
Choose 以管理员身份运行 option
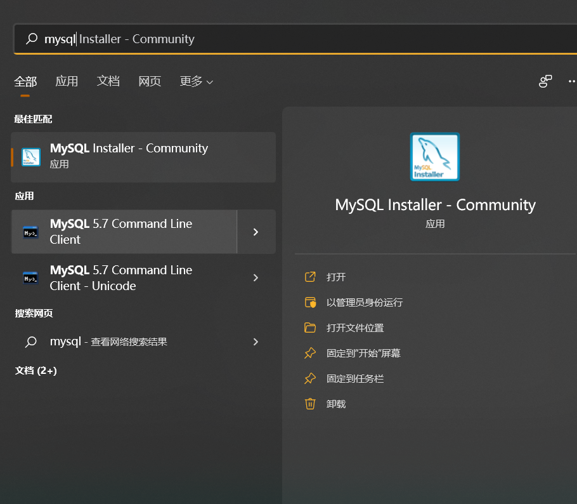click(365, 303)
